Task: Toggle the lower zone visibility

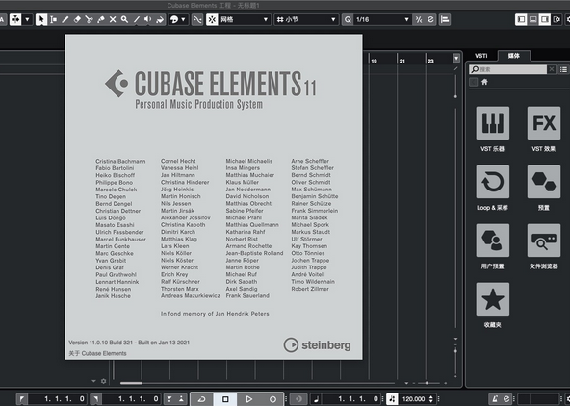Action: [532, 19]
